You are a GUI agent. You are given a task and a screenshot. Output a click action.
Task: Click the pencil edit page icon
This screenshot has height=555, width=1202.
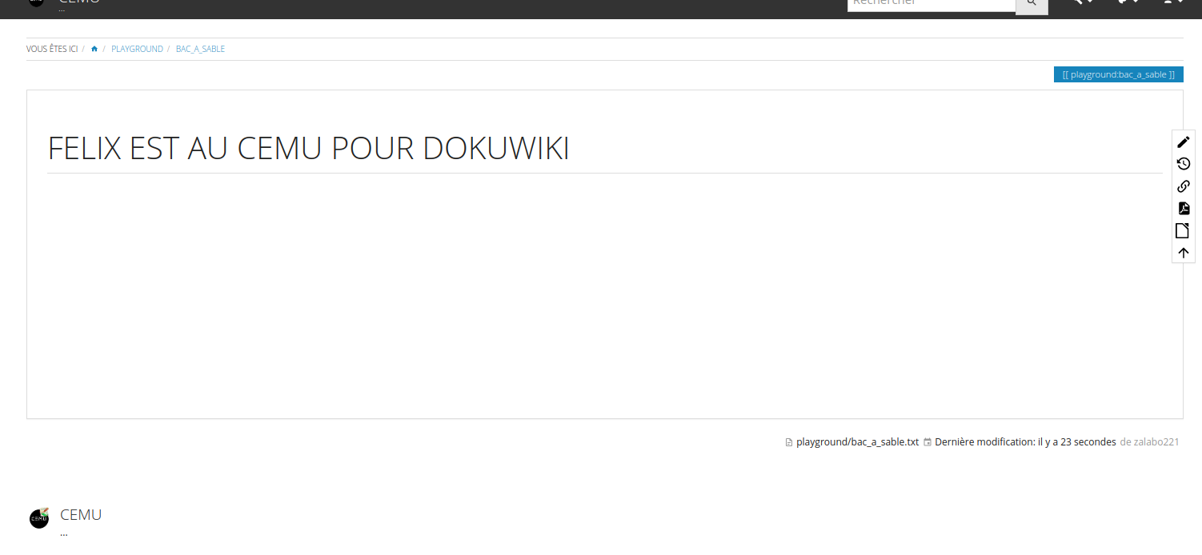coord(1183,142)
